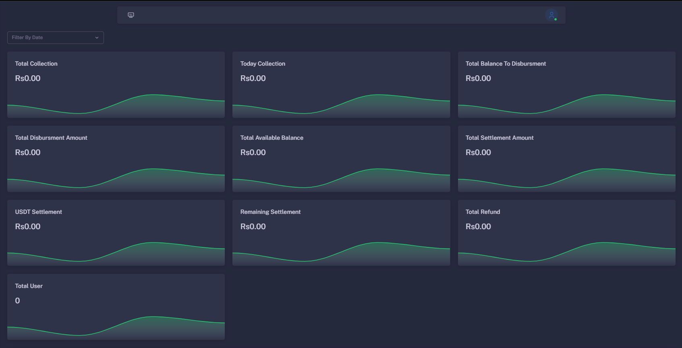Viewport: 682px width, 348px height.
Task: Select the Total Available Balance title
Action: (x=272, y=138)
